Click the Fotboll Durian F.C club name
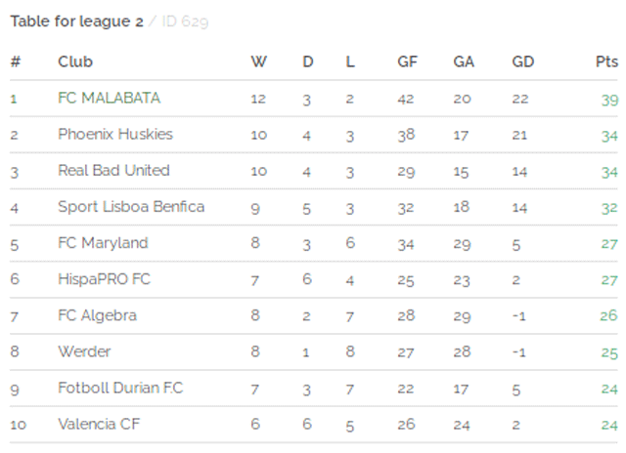This screenshot has height=453, width=626. click(120, 388)
